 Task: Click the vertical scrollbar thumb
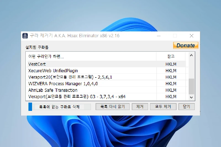pyautogui.click(x=191, y=86)
